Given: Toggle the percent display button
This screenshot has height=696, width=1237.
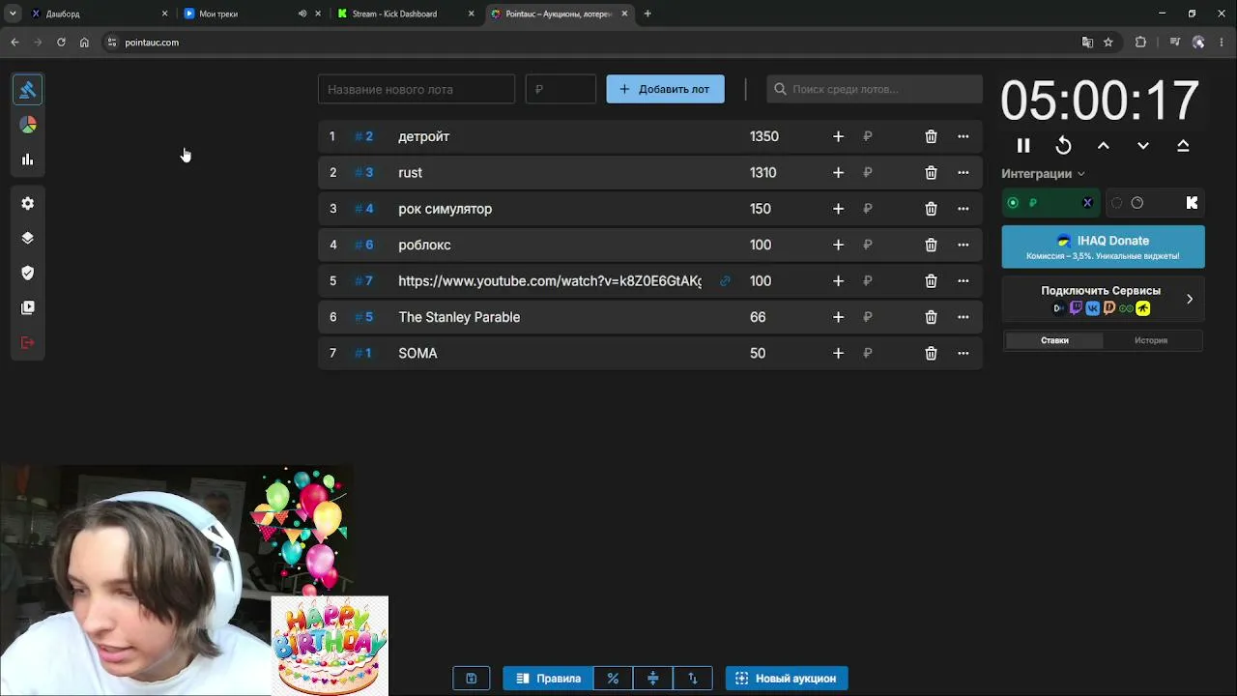Looking at the screenshot, I should coord(613,679).
